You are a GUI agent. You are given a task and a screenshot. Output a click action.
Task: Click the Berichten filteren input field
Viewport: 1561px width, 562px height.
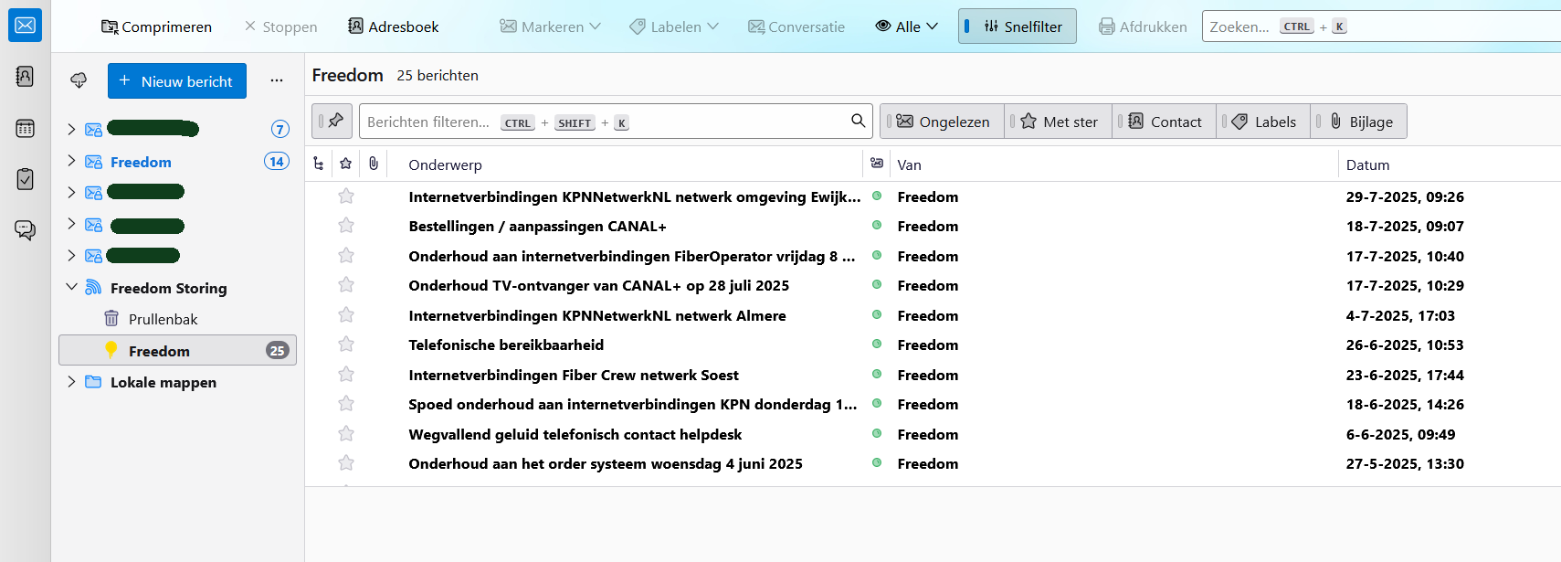click(603, 122)
